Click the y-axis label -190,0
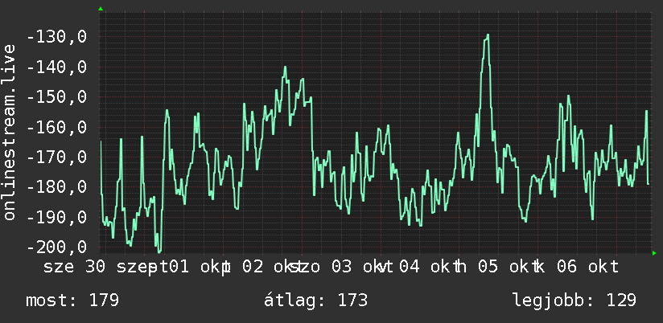The height and width of the screenshot is (323, 663). point(56,217)
